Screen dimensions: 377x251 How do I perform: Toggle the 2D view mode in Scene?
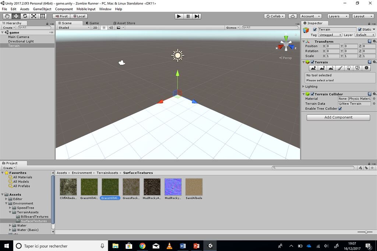[x=95, y=27]
